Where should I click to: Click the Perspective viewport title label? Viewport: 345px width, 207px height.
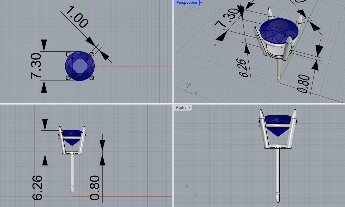186,3
